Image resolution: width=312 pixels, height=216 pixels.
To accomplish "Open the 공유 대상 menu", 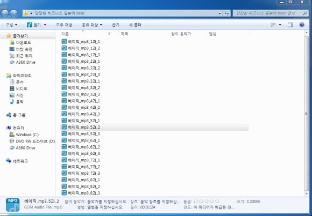I will point(92,25).
